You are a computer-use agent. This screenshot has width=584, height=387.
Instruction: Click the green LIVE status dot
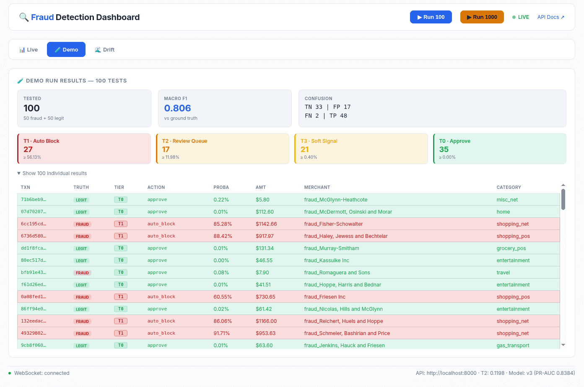(514, 17)
